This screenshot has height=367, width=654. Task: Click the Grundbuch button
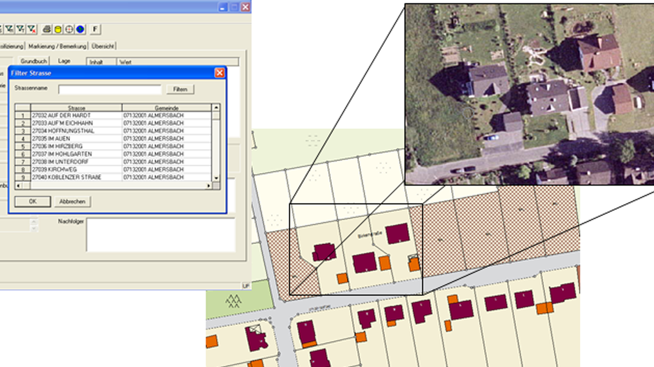[x=34, y=61]
